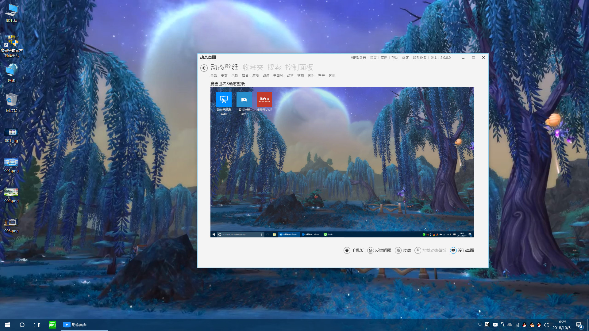Expand the input method options via CH indicator
This screenshot has width=589, height=331.
480,325
